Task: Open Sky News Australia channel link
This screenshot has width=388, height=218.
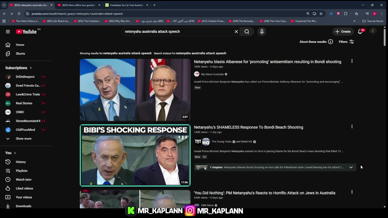Action: click(x=212, y=74)
